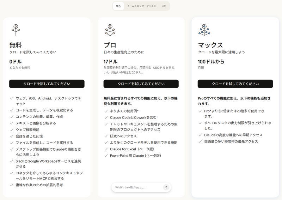Focus the floating question input field
Screen dimensions: 282x200
click(x=137, y=188)
